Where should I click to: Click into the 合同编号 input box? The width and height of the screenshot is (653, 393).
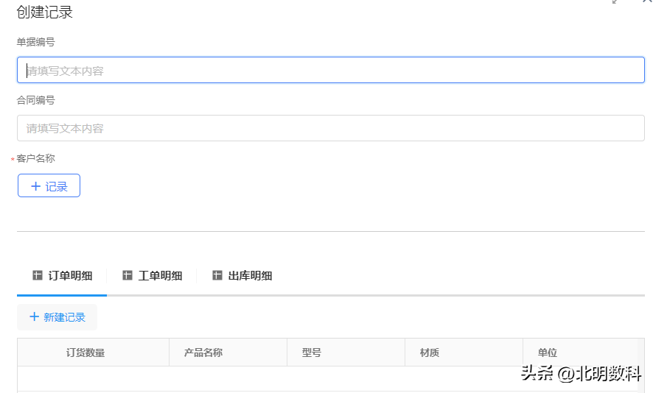(331, 128)
